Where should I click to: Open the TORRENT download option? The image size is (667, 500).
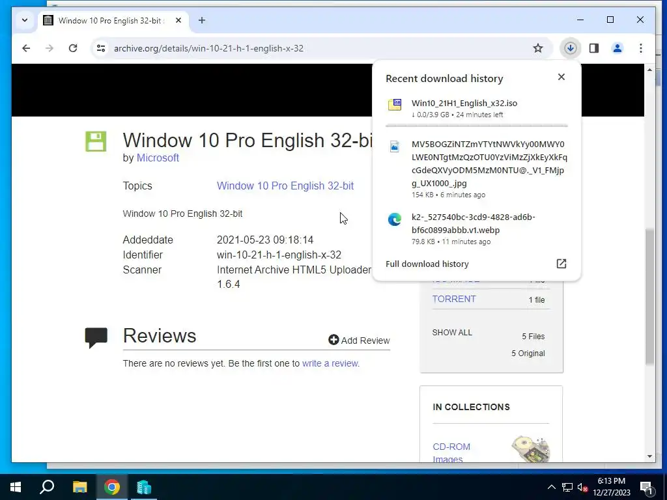tap(454, 299)
